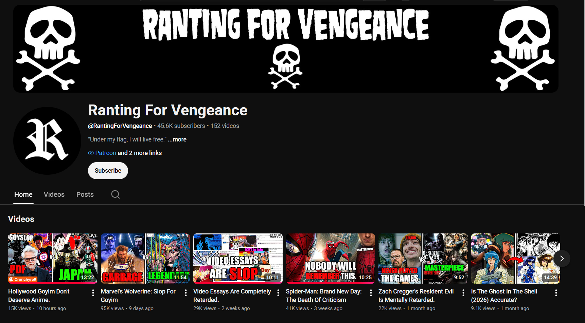Click '29K views • 2 weeks ago' text

[x=221, y=308]
